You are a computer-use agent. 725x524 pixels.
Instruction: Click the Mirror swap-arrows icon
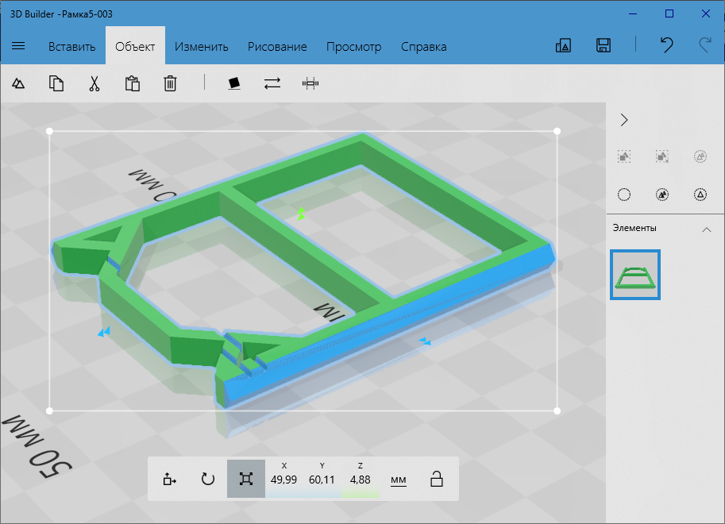point(272,83)
